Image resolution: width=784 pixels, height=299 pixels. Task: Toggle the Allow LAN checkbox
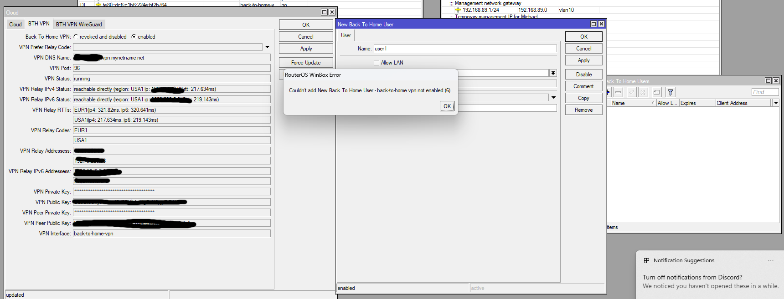(x=377, y=63)
